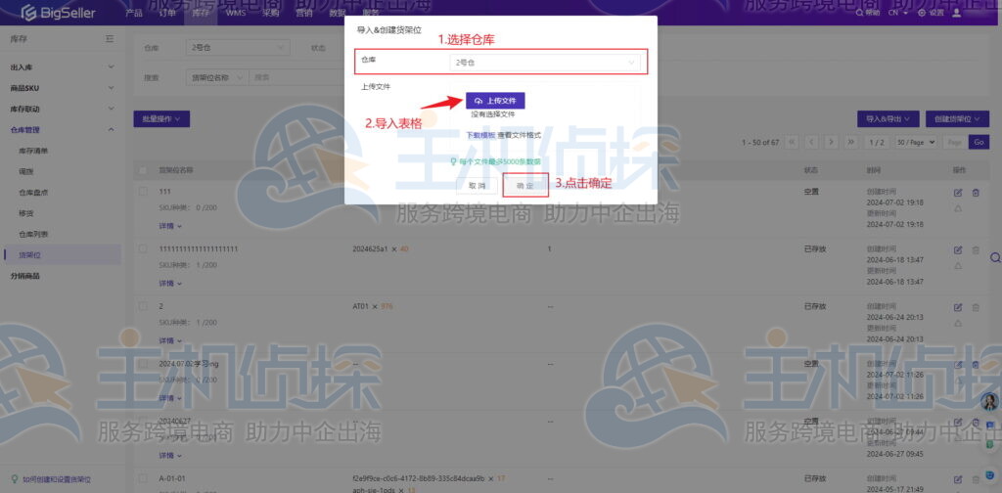
Task: Open the 仓库 dropdown in the import dialog
Action: (544, 63)
